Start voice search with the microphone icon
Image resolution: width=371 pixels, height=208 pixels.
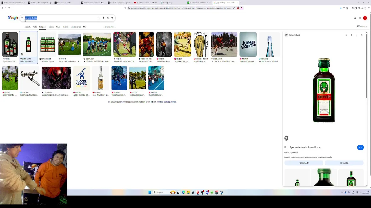coord(103,18)
